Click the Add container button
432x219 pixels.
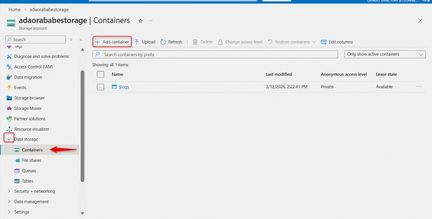112,42
